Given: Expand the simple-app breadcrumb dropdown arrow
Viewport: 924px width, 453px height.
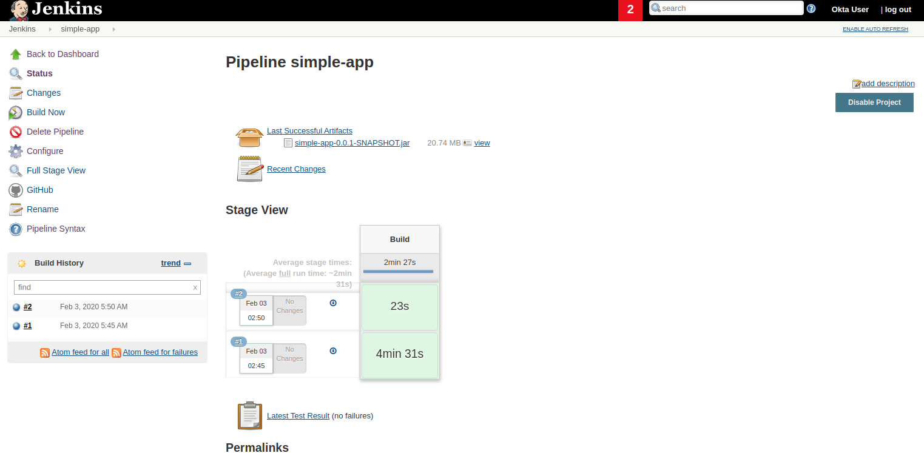Looking at the screenshot, I should 113,29.
